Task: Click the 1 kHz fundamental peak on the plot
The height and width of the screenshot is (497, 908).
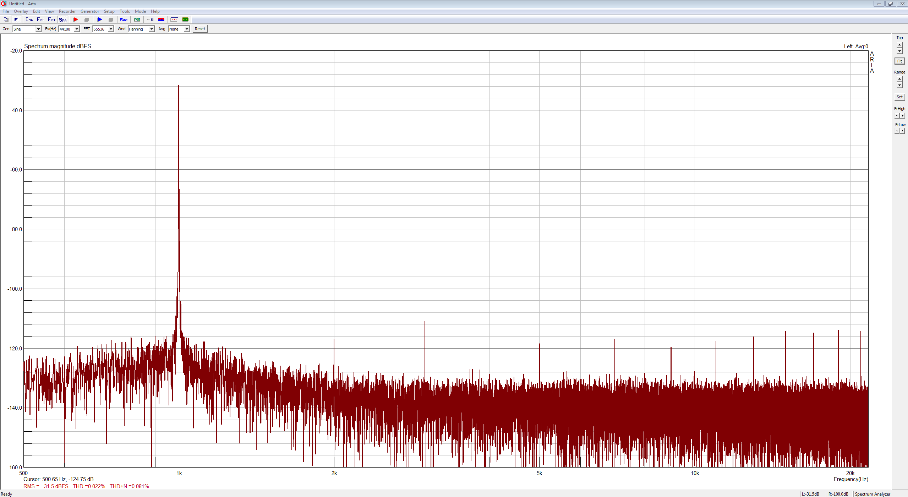Action: click(179, 86)
